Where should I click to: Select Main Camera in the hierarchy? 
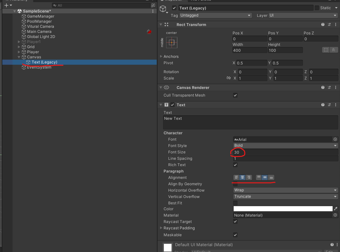pos(39,32)
